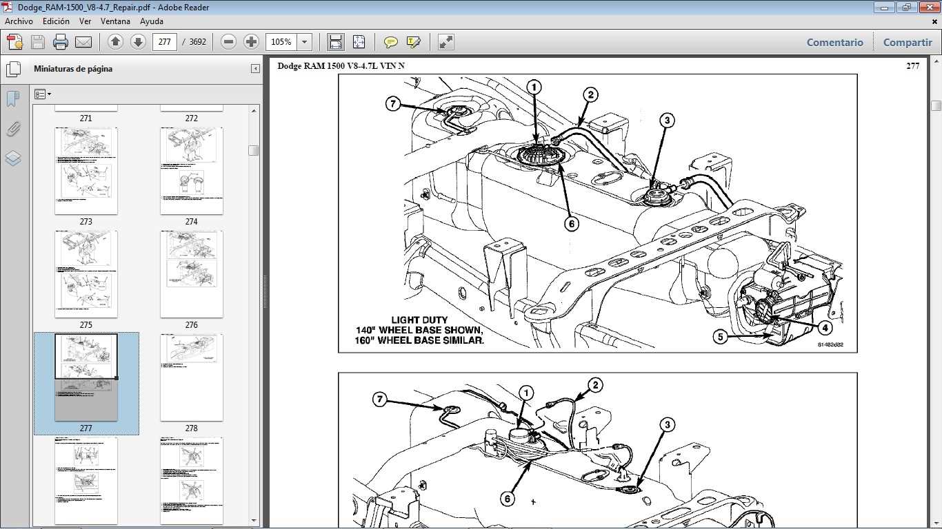Viewport: 942px width, 529px height.
Task: Open the Archivo menu
Action: [19, 21]
